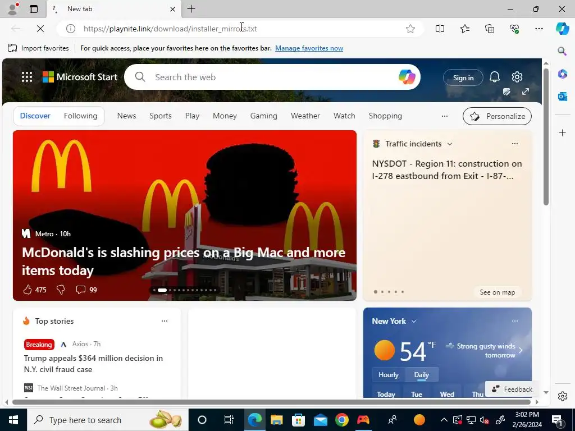Screen dimensions: 575x431
Task: Expand the strong gusty winds alert arrow
Action: pyautogui.click(x=521, y=350)
